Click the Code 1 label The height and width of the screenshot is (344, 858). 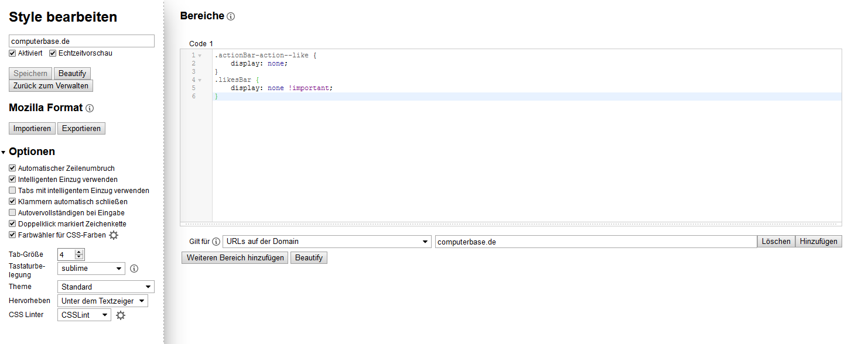pyautogui.click(x=201, y=44)
